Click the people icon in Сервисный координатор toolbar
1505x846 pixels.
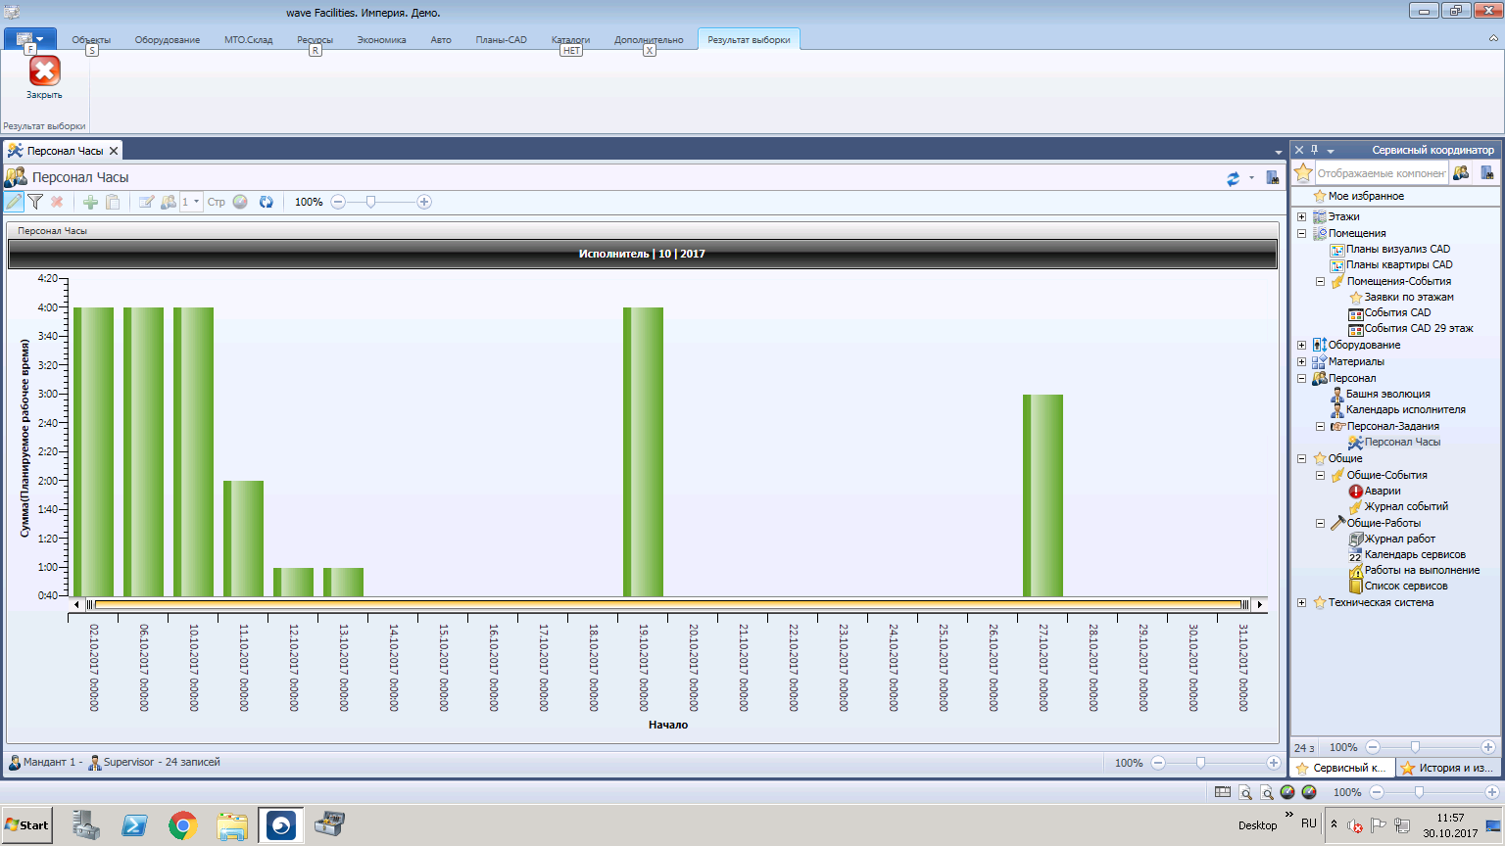pyautogui.click(x=1461, y=173)
